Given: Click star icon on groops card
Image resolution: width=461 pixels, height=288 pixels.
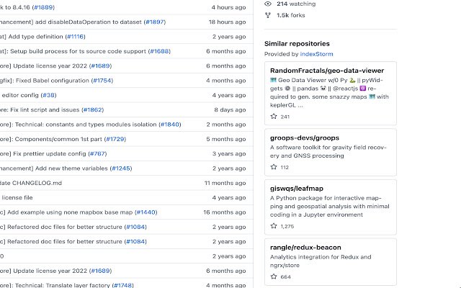Looking at the screenshot, I should coord(274,167).
